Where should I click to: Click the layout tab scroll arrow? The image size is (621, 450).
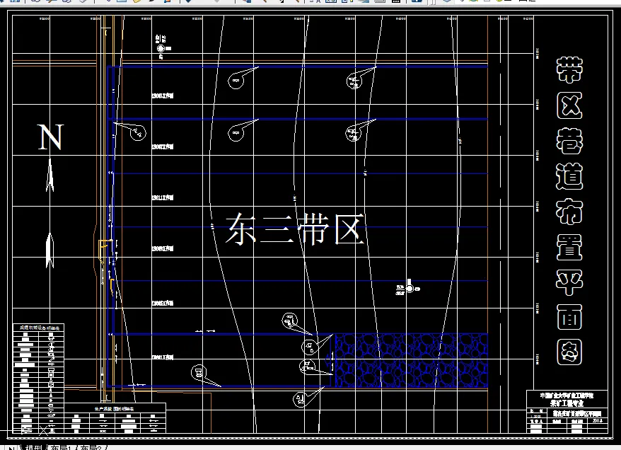pyautogui.click(x=11, y=448)
